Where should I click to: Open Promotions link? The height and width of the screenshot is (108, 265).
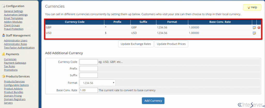click(11, 70)
